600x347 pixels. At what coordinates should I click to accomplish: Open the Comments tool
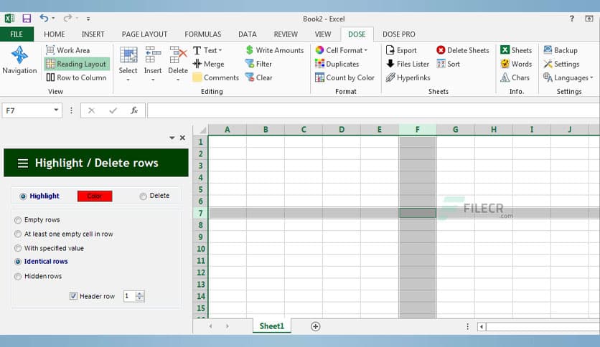pos(216,77)
